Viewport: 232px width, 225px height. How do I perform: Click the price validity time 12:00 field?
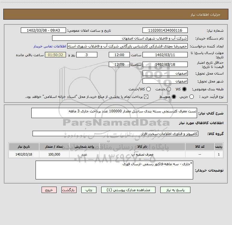(x=119, y=64)
